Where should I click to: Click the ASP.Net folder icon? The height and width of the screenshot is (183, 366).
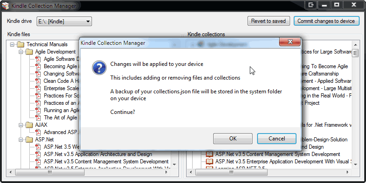29,140
